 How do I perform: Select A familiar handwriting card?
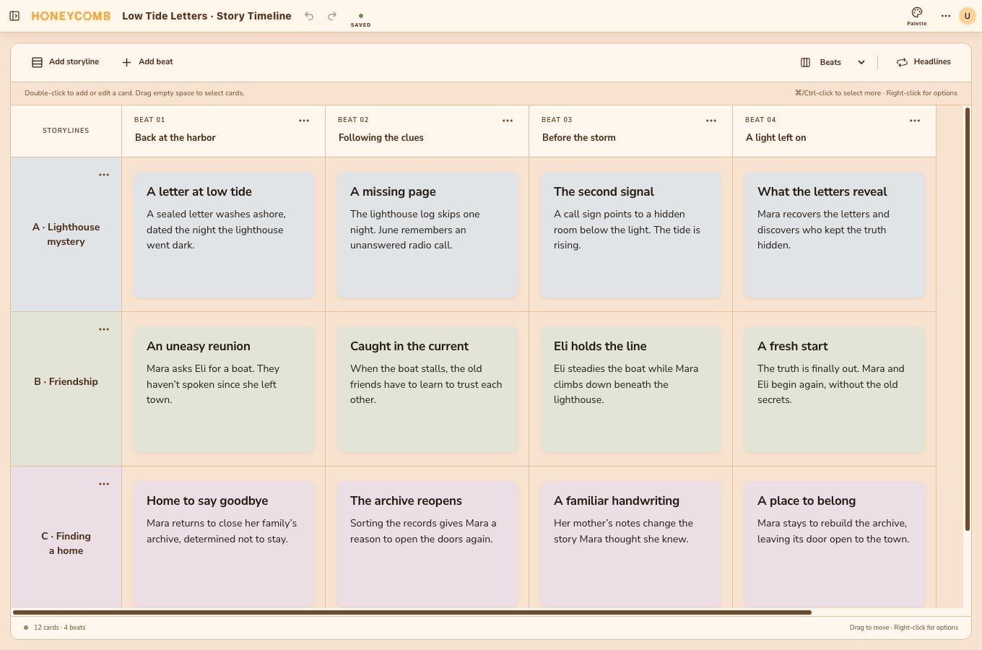[631, 544]
